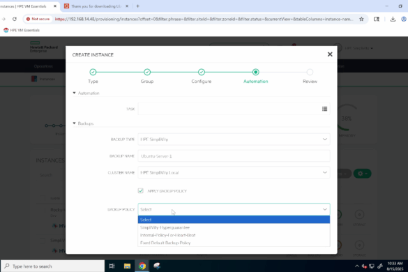Image resolution: width=408 pixels, height=272 pixels.
Task: Open a new browser tab
Action: 138,6
